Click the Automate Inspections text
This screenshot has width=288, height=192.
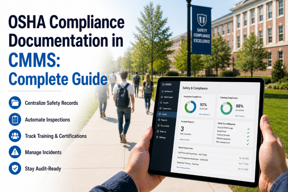pos(47,120)
